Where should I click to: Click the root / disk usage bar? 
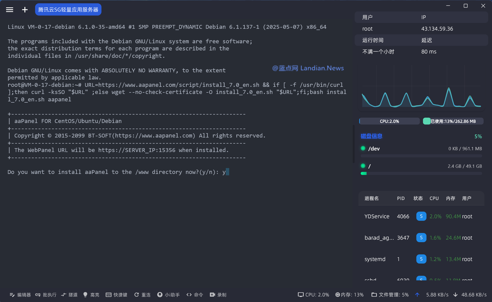click(x=421, y=173)
